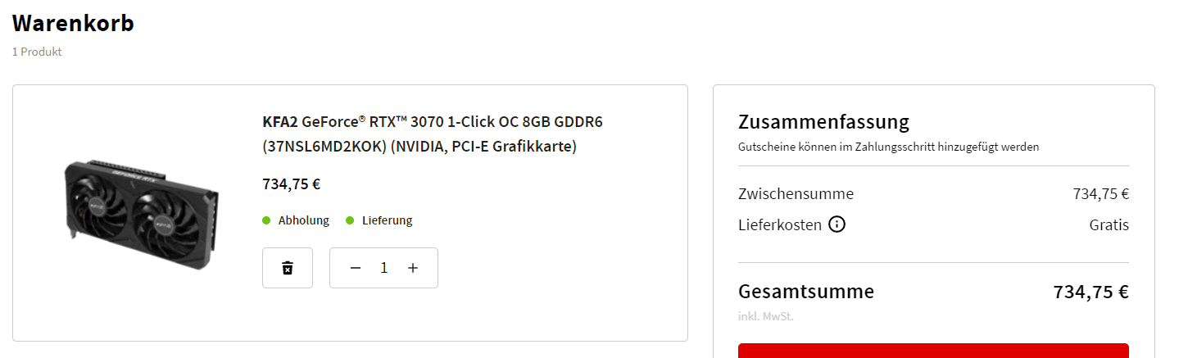Open the KFA2 graphics card product image
The image size is (1197, 358).
point(142,213)
